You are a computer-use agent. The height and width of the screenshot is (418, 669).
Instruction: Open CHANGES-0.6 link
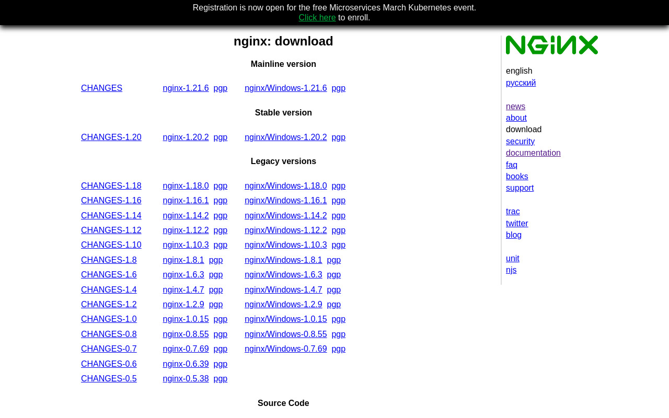[x=109, y=364]
